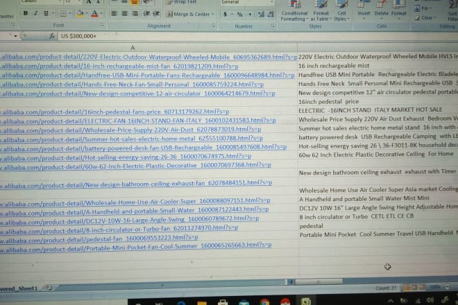Switch to Normal view in status bar
Image resolution: width=458 pixels, height=305 pixels.
406,288
